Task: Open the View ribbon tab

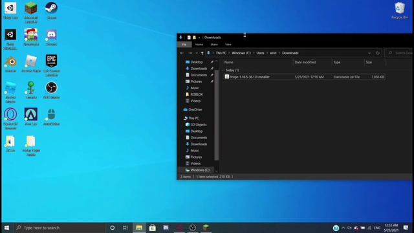Action: tap(228, 45)
